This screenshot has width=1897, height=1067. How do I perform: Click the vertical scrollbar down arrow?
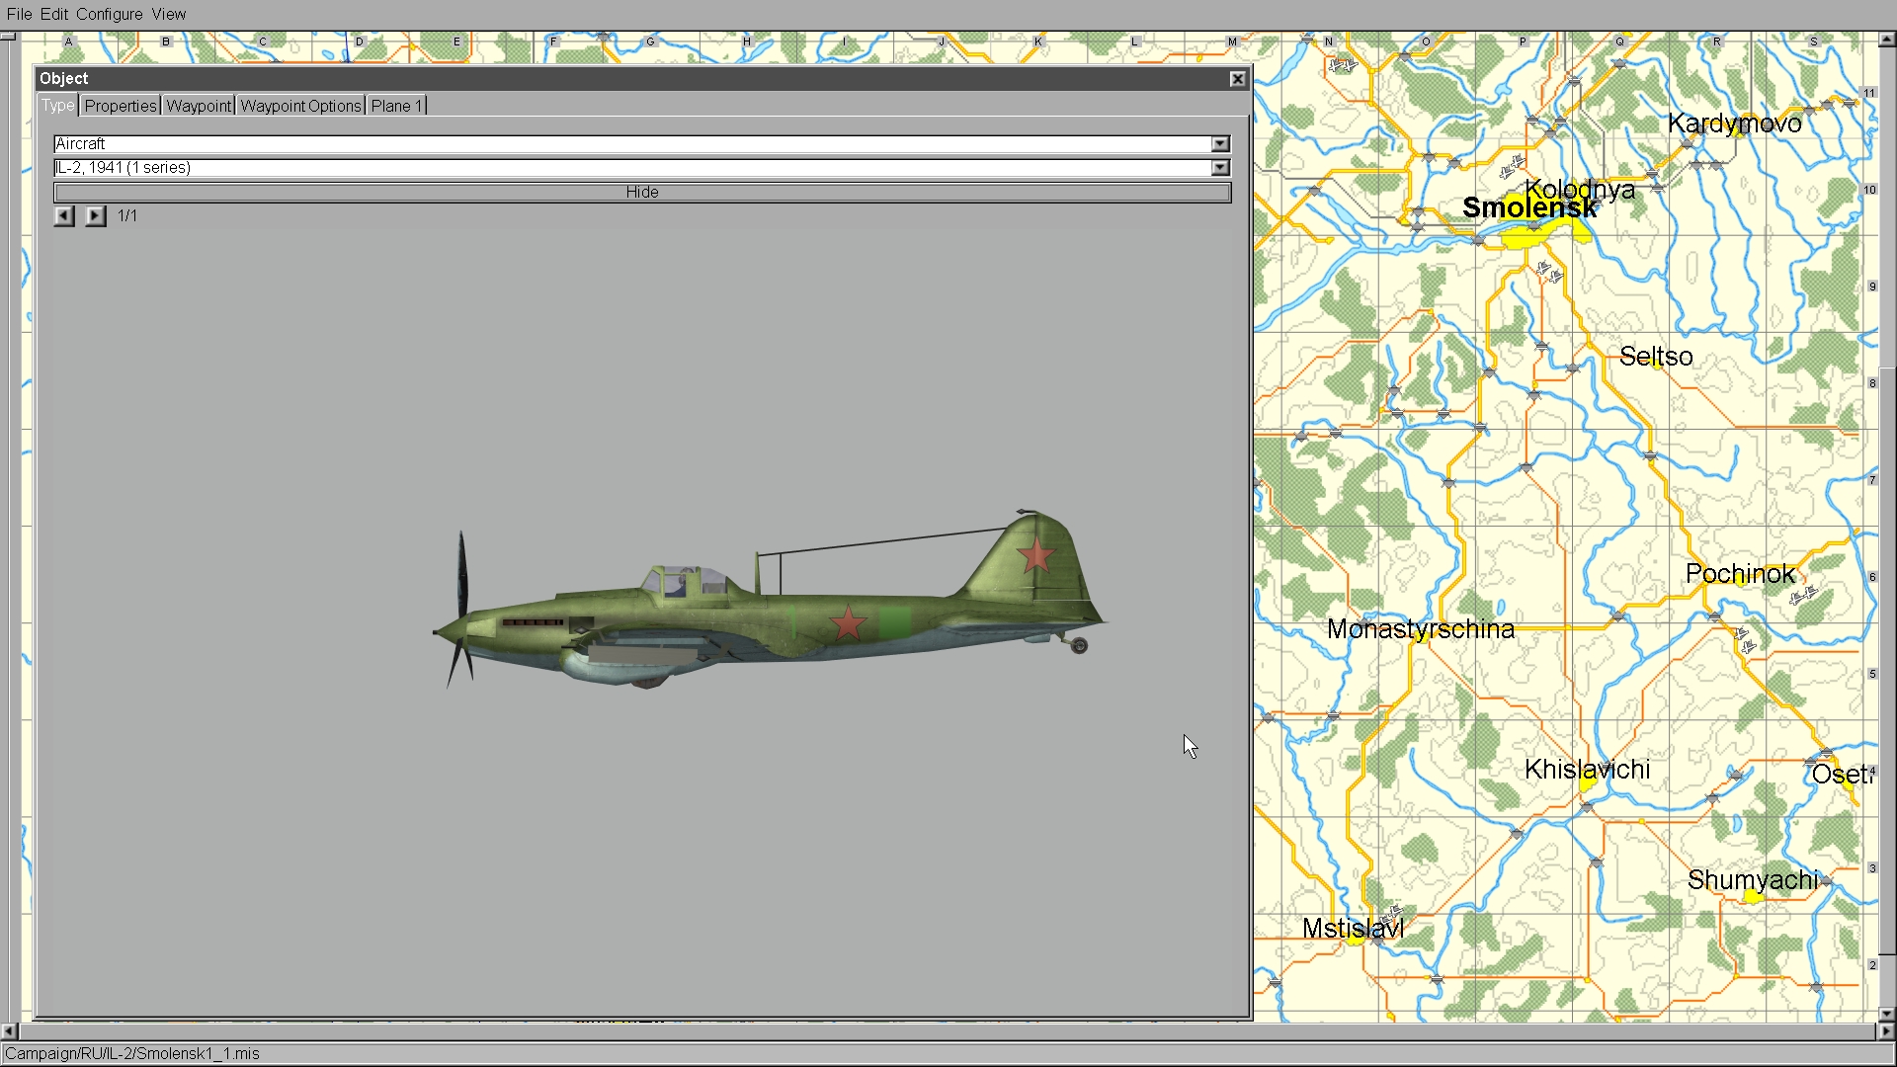[1886, 1014]
